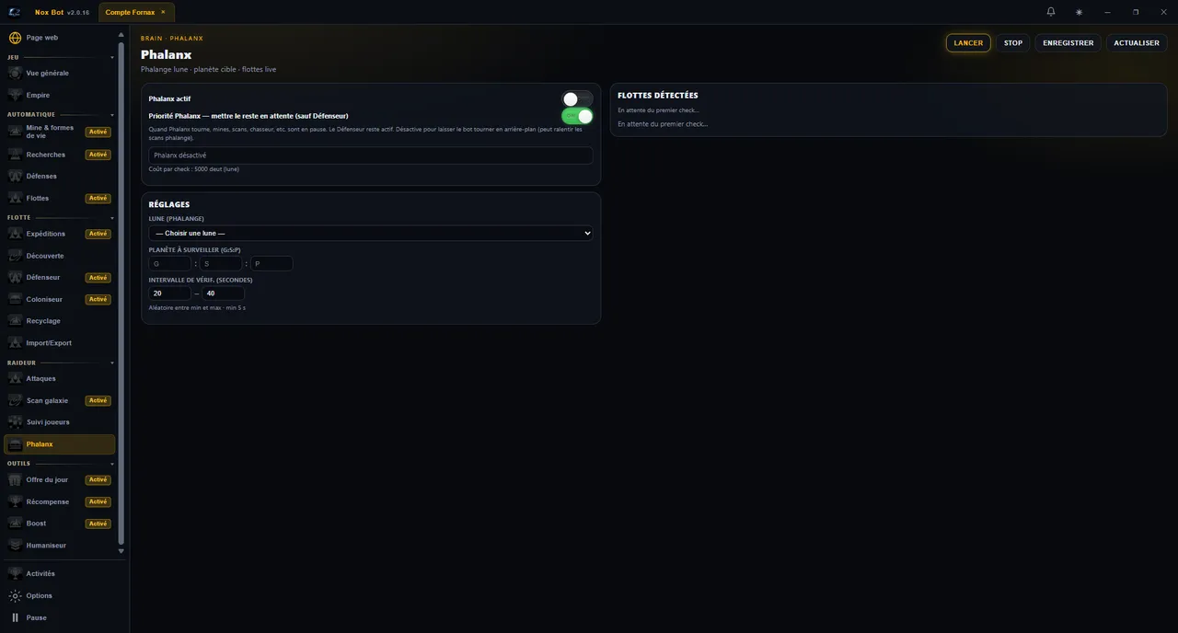This screenshot has height=633, width=1178.
Task: Open the Recherches menu label
Action: pos(46,155)
